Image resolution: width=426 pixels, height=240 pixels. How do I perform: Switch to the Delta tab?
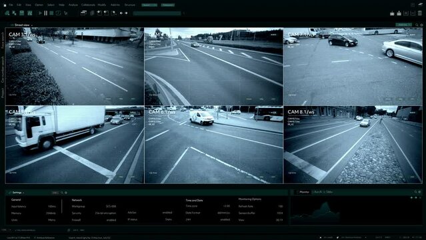(329, 192)
